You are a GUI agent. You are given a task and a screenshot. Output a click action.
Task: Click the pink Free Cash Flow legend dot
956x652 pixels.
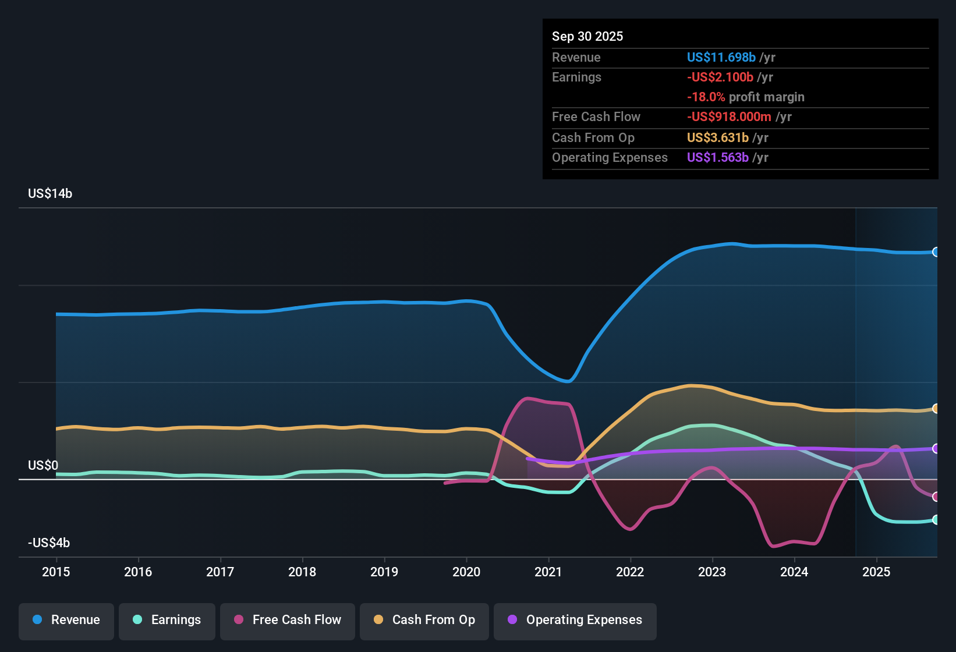pyautogui.click(x=238, y=620)
